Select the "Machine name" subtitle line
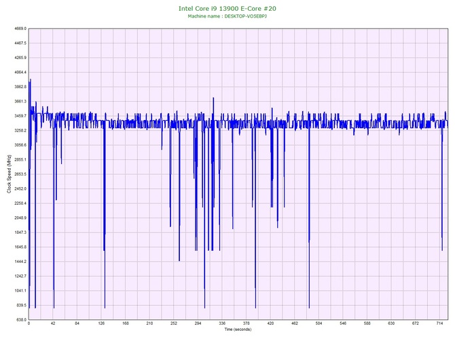 (x=227, y=16)
